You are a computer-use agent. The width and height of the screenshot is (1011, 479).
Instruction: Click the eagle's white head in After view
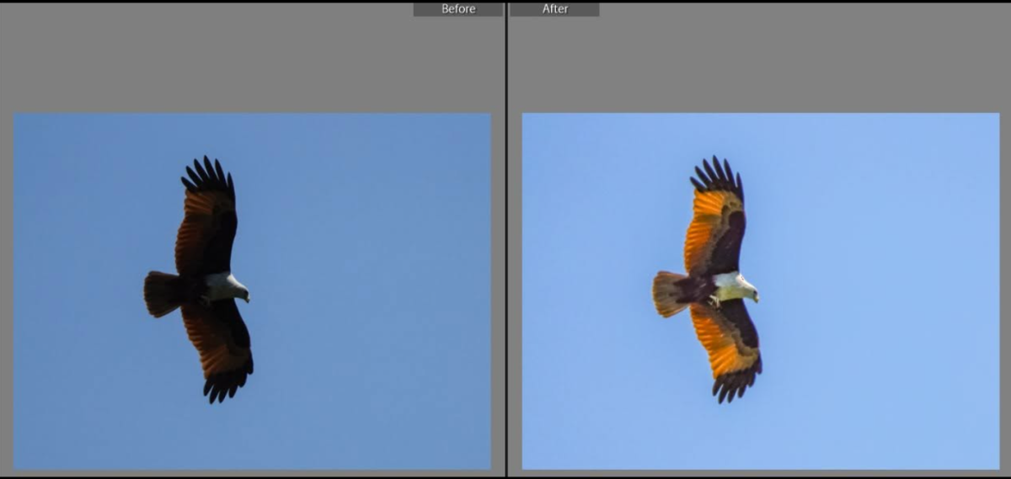click(736, 286)
